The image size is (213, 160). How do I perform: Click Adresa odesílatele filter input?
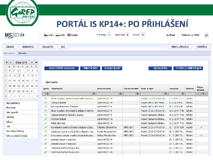coord(108,94)
